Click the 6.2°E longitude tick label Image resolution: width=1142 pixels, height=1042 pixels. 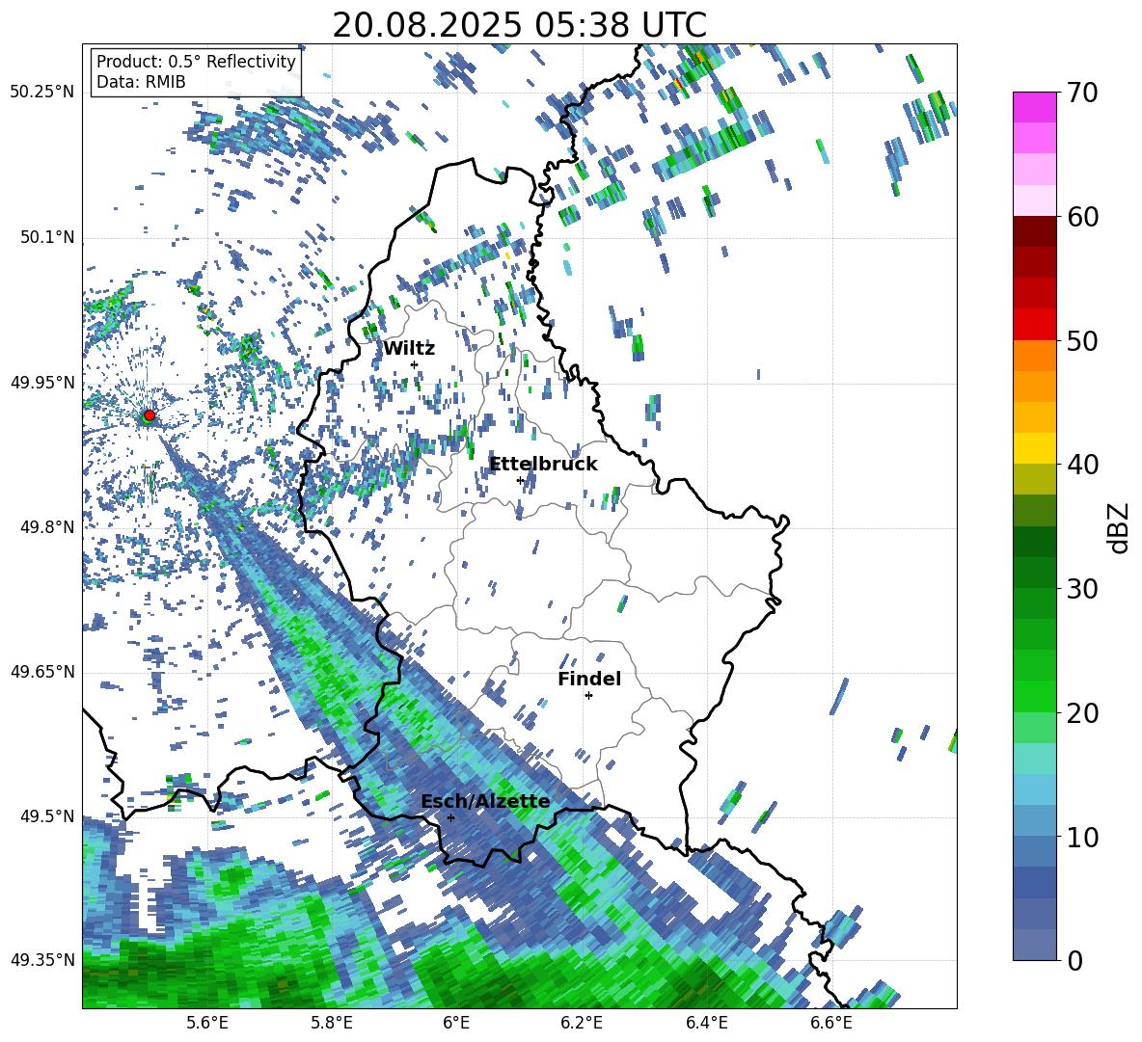[x=582, y=1024]
